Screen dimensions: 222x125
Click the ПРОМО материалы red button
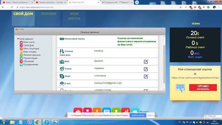[203, 87]
